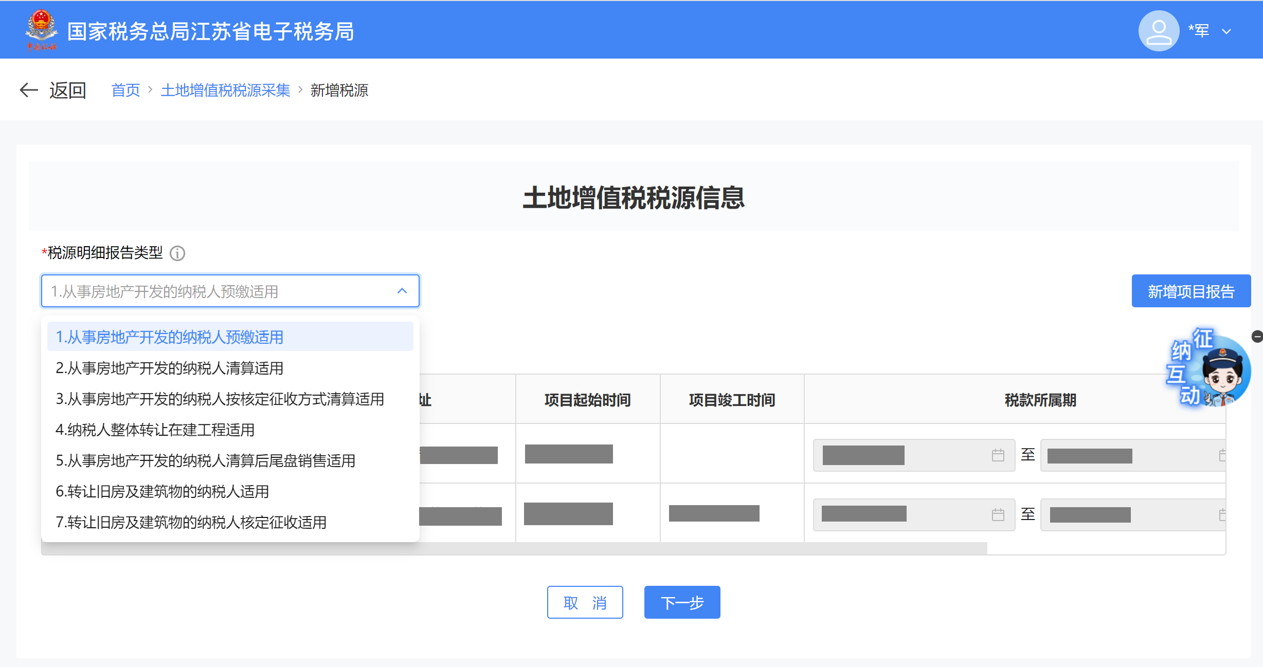
Task: Minimize the 征纳互动 floating widget
Action: [1257, 337]
